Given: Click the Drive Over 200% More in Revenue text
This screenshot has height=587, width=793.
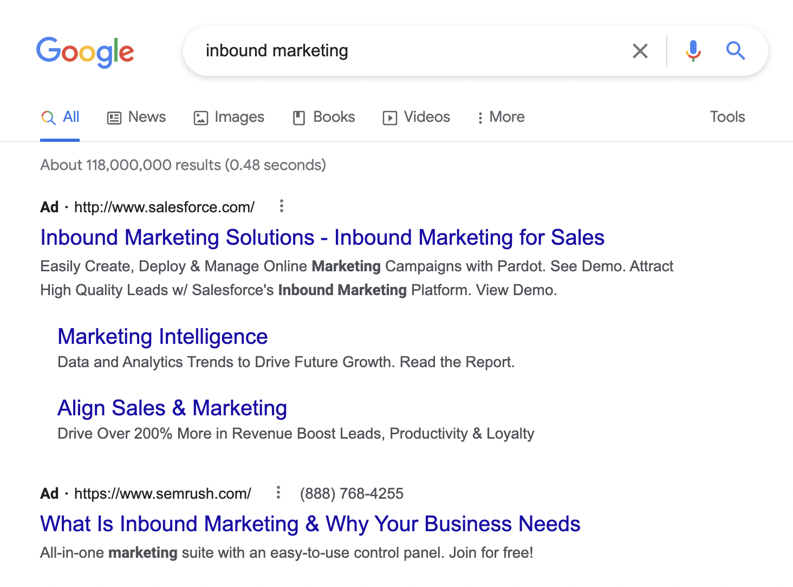Looking at the screenshot, I should (296, 434).
